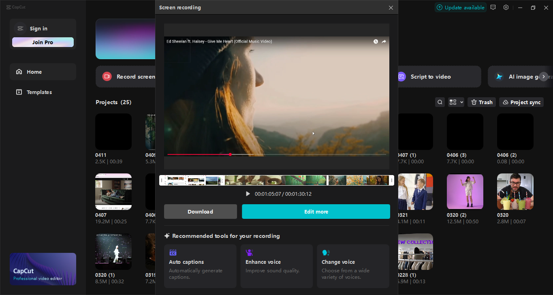Open the Change voice tool
The width and height of the screenshot is (553, 295).
(x=353, y=266)
